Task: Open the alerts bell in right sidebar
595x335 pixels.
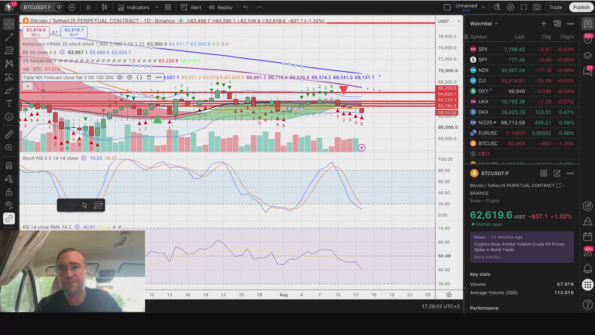Action: pos(588,269)
